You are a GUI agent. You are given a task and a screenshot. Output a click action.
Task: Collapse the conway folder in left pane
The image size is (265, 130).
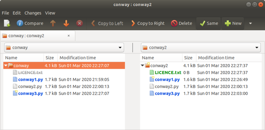[6, 65]
